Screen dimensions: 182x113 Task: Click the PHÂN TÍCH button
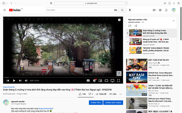96,103
